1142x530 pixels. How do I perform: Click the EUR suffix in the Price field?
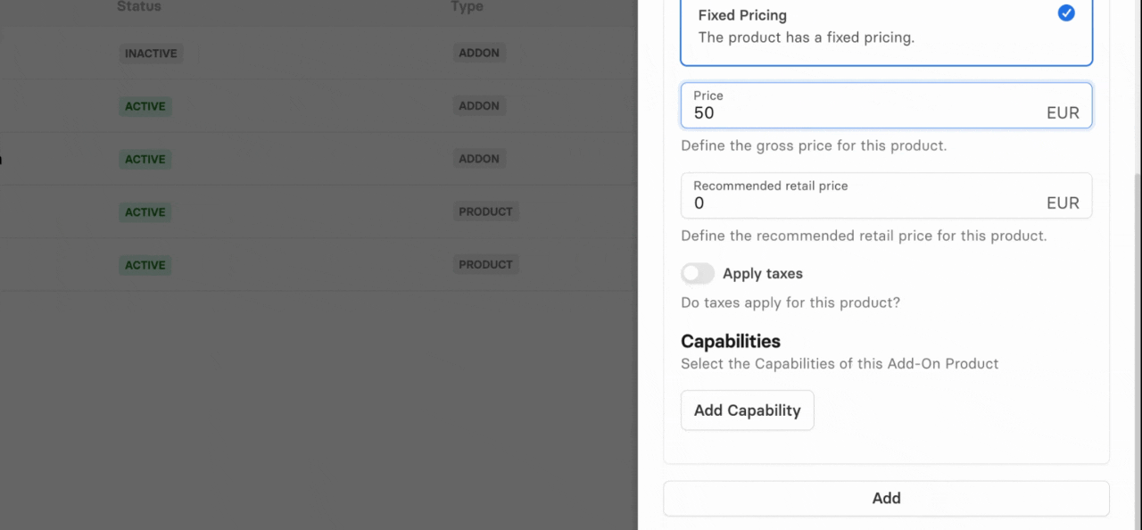coord(1063,113)
